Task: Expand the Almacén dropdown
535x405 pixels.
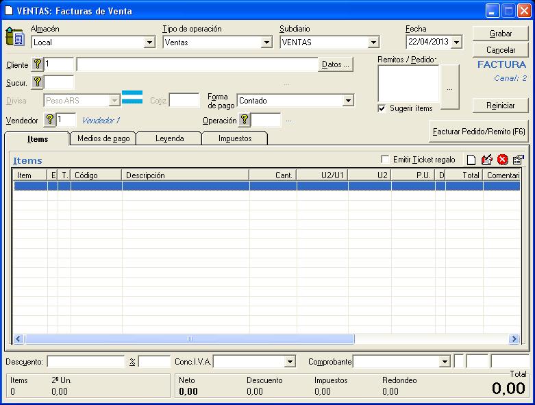Action: [149, 42]
